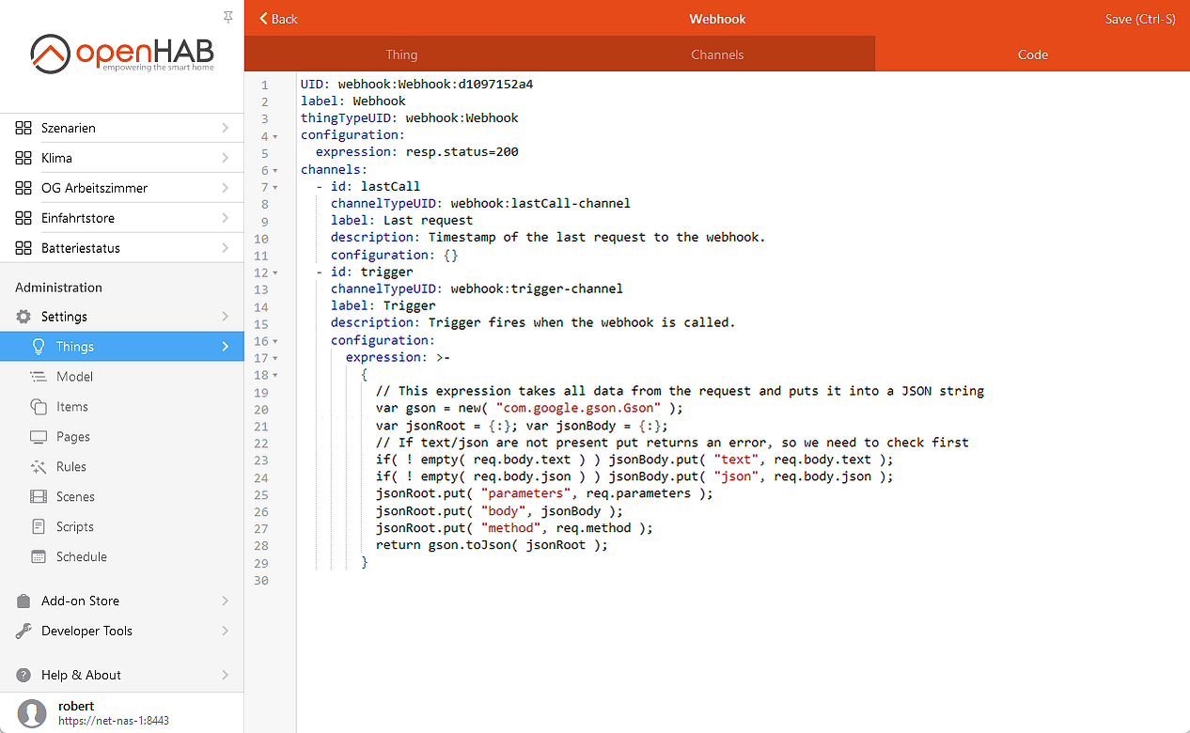Click the Scripts document icon
This screenshot has height=733, width=1190.
(x=39, y=527)
